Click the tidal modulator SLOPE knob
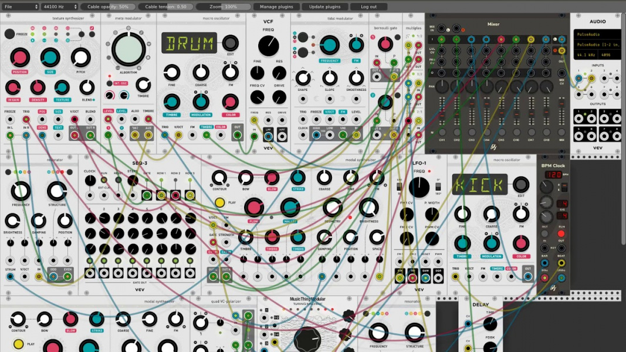Screen dimensions: 626x352 [x=329, y=78]
